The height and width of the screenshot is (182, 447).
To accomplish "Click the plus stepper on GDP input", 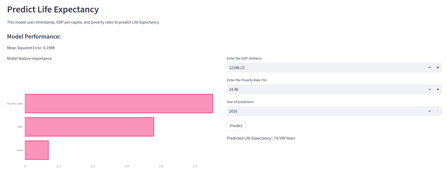I will 438,68.
